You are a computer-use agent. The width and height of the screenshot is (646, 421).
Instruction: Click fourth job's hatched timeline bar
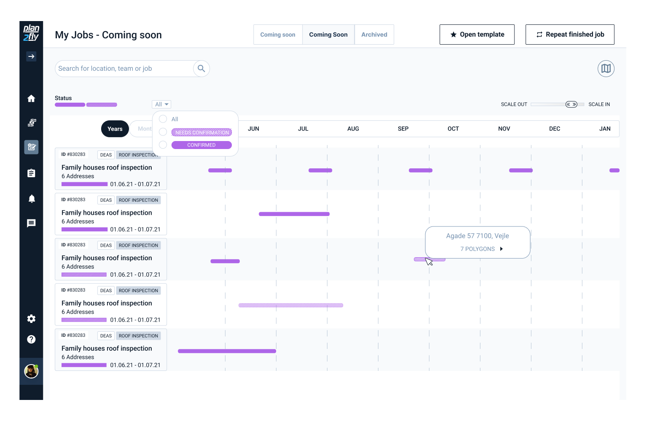tap(291, 305)
